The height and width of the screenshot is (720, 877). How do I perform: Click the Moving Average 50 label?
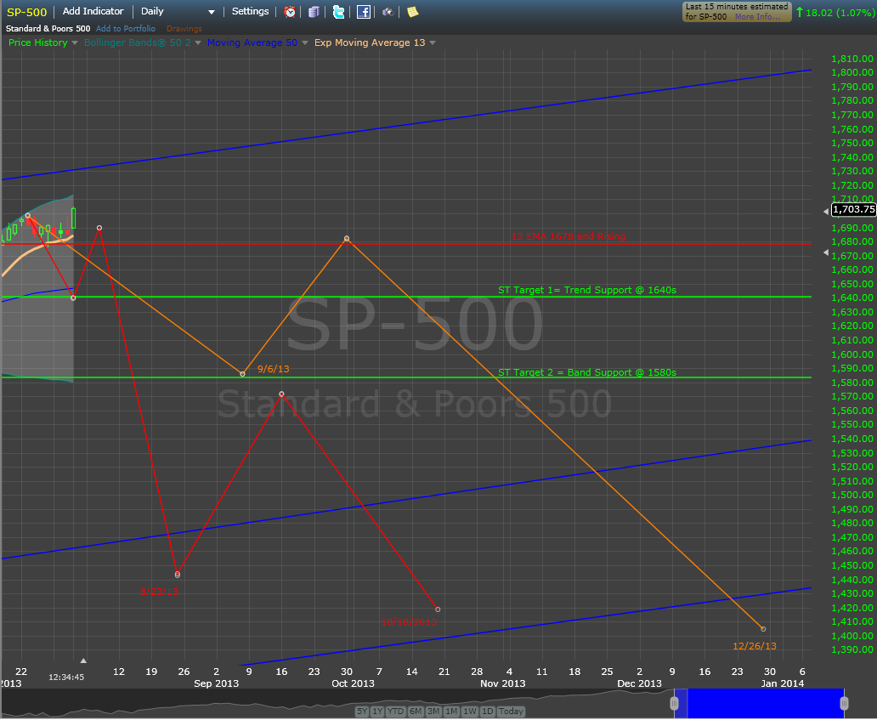(252, 43)
